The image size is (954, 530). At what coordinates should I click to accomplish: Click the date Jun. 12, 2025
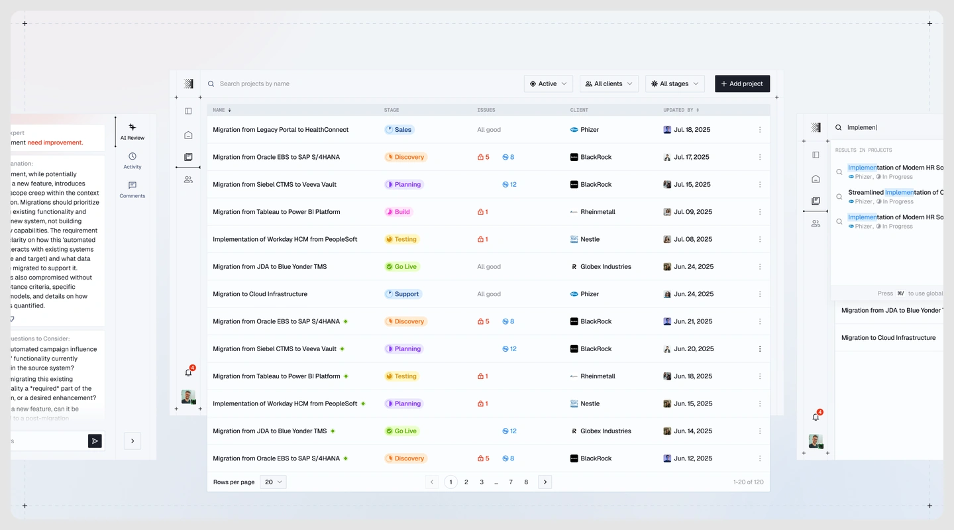693,458
